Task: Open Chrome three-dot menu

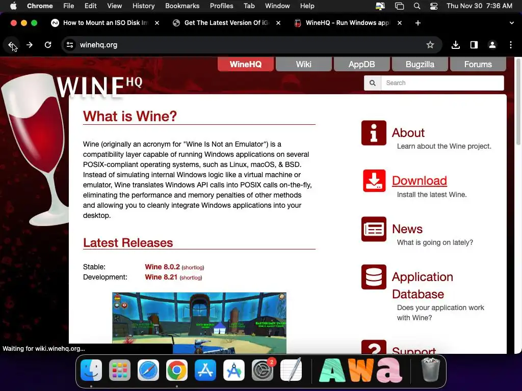Action: coord(511,45)
